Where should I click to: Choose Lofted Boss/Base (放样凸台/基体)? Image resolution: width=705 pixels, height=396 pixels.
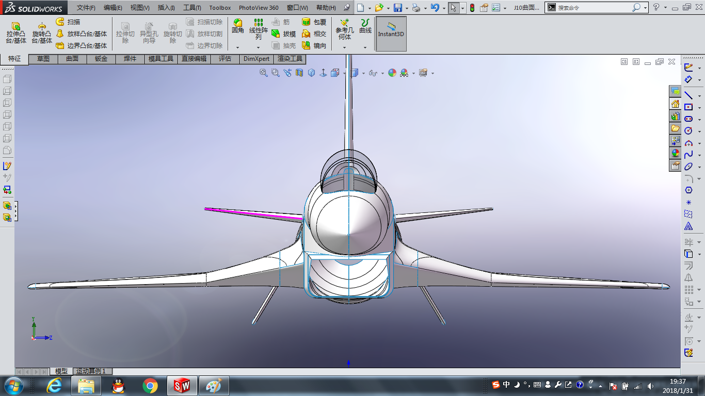tap(81, 34)
